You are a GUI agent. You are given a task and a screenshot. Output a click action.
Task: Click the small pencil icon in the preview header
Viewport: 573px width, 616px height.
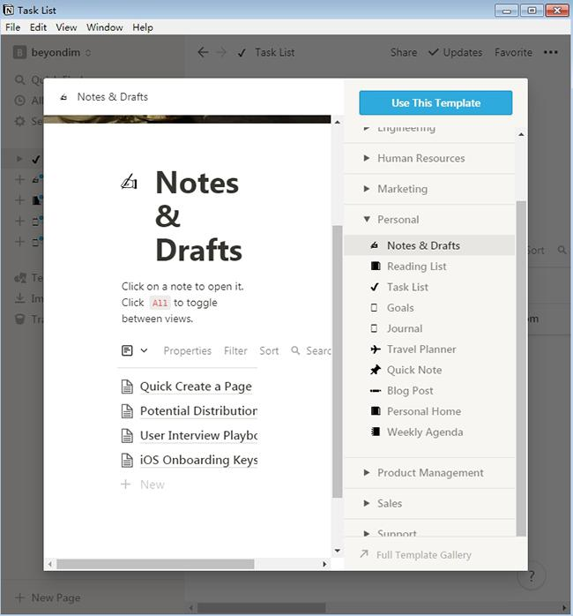pos(63,97)
